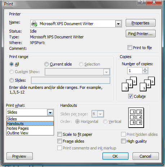This screenshot has height=167, width=165.
Task: Click the collated pages illustration icon
Action: click(129, 84)
